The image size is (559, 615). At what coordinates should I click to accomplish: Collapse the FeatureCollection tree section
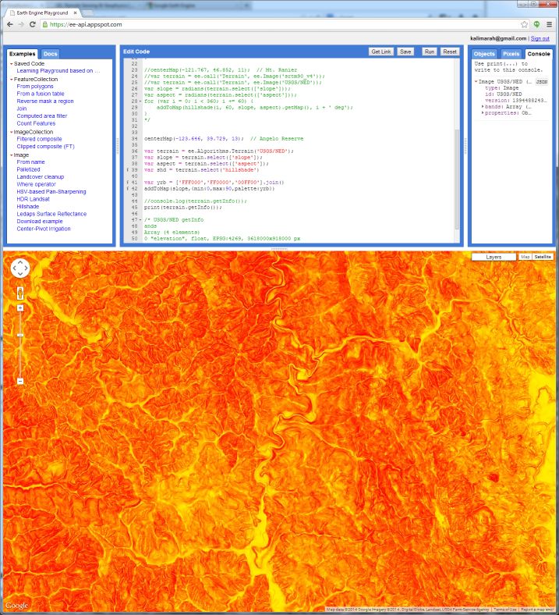pos(12,80)
